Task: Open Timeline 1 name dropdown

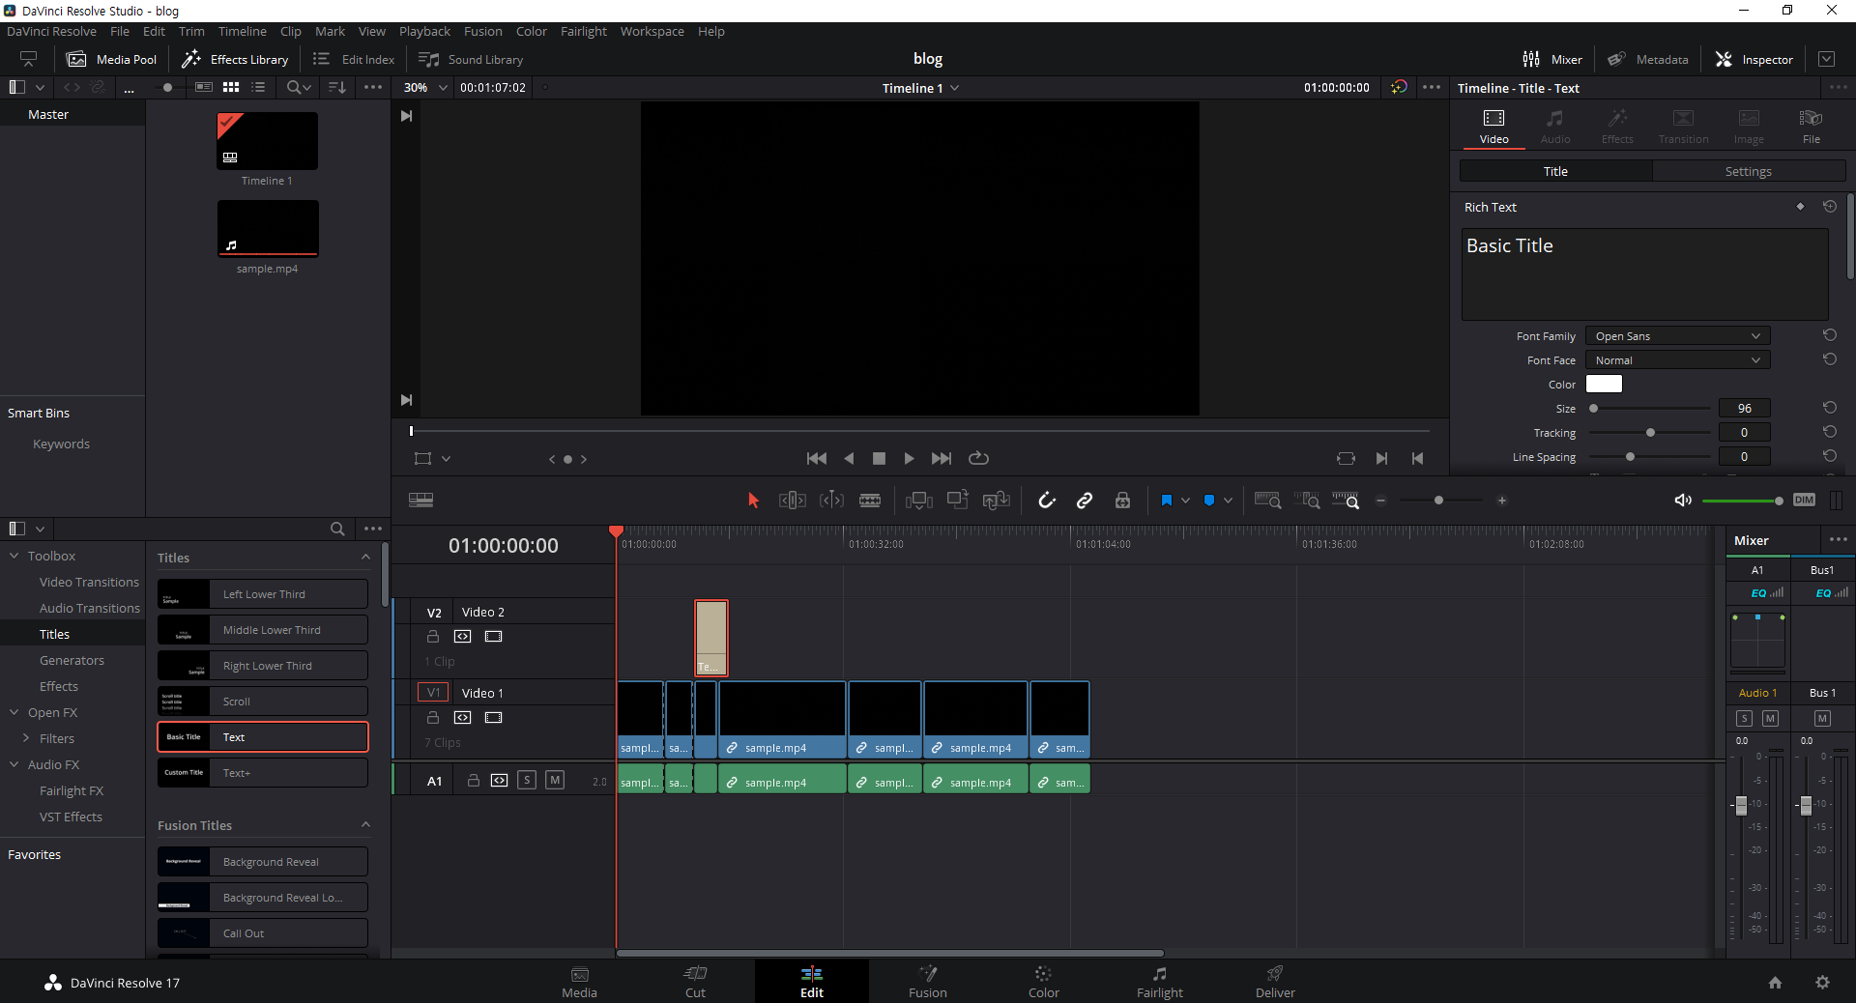Action: pos(920,87)
